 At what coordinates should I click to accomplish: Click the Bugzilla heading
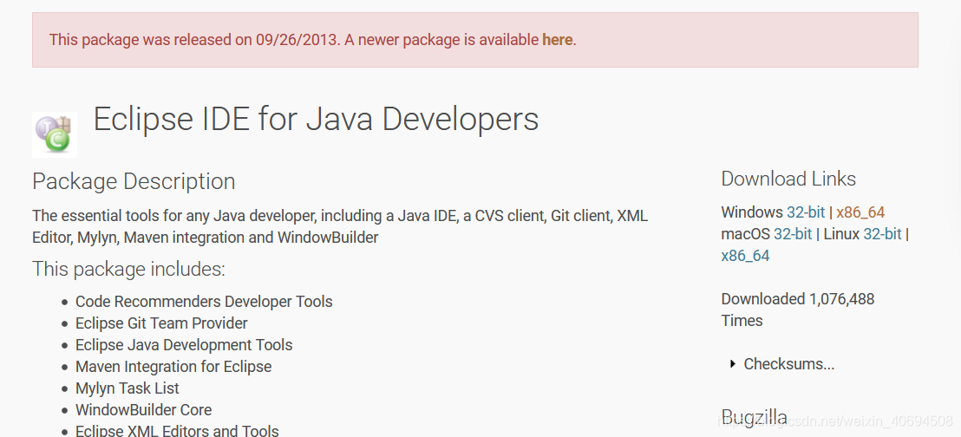[x=755, y=416]
